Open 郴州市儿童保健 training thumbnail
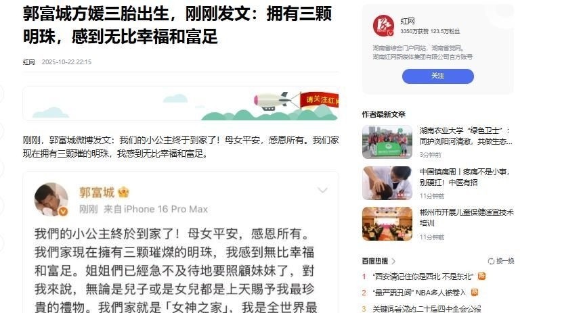Screen dimensions: 562x313 click(387, 224)
